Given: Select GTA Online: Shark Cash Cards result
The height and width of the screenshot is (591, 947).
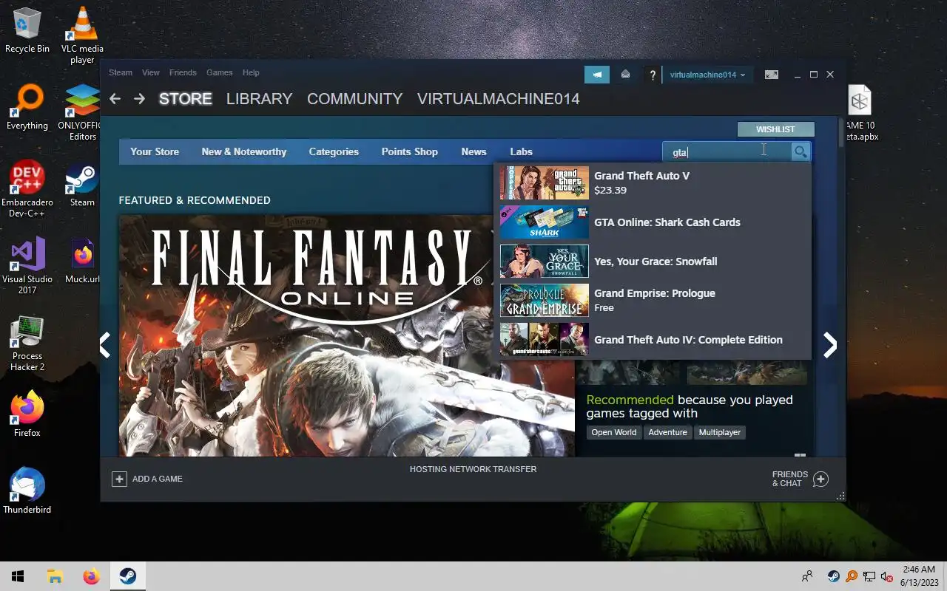Looking at the screenshot, I should click(653, 222).
